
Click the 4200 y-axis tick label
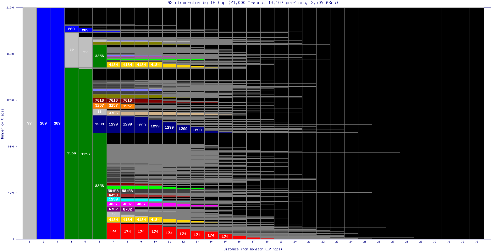[x=11, y=193]
